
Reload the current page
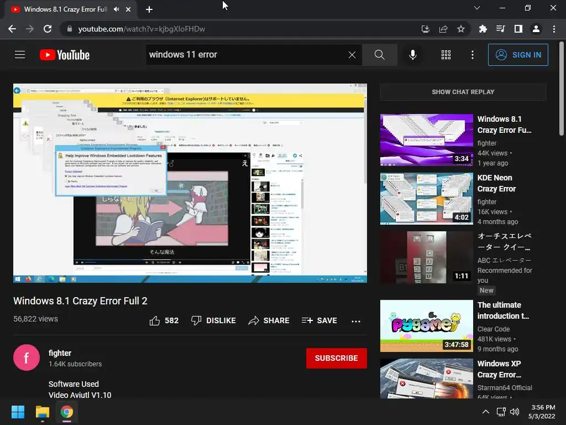pyautogui.click(x=48, y=29)
